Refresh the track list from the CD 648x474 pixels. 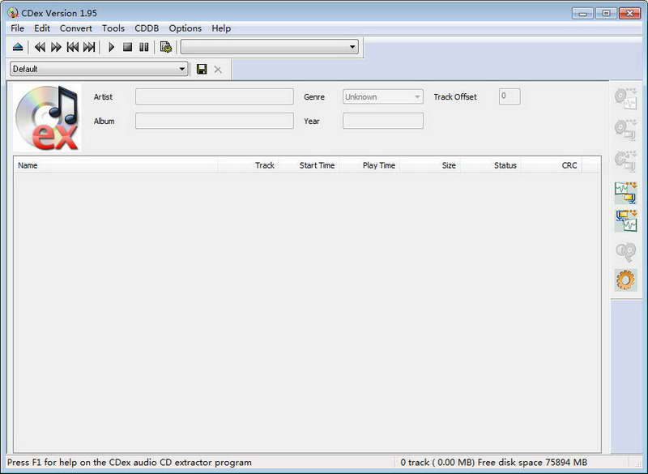pyautogui.click(x=164, y=48)
